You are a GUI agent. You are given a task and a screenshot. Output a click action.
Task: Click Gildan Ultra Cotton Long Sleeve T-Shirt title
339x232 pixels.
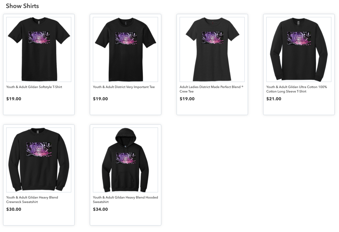pyautogui.click(x=297, y=89)
